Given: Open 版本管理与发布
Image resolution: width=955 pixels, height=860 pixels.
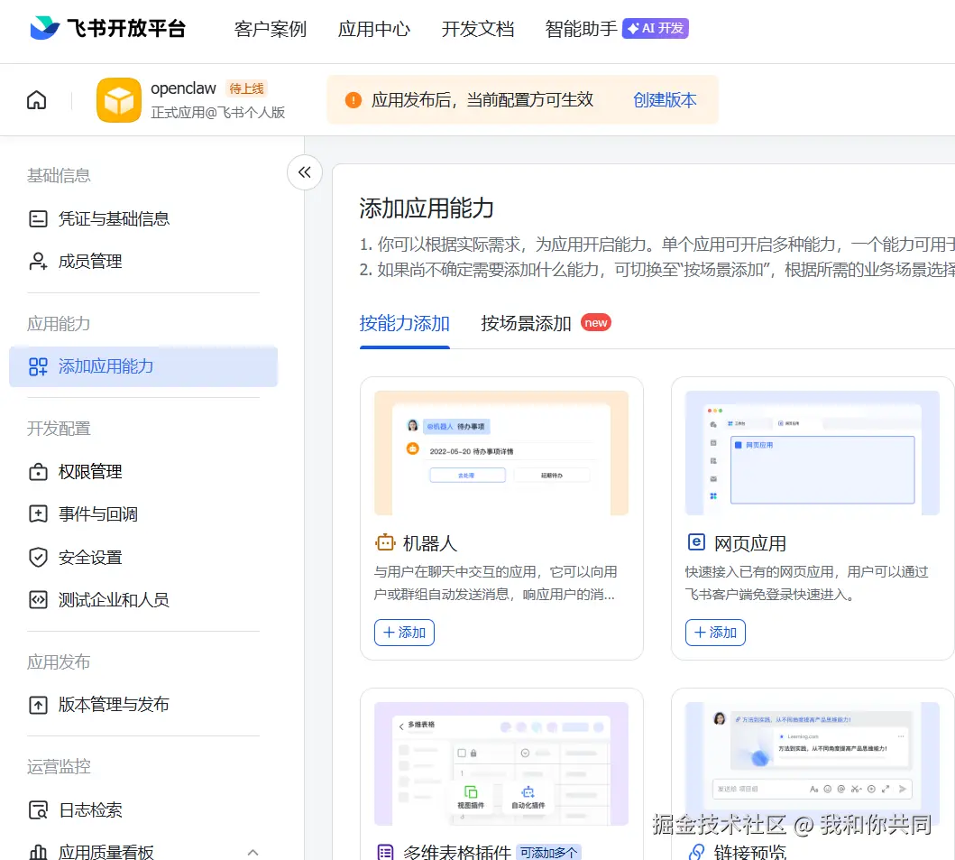Looking at the screenshot, I should (102, 706).
